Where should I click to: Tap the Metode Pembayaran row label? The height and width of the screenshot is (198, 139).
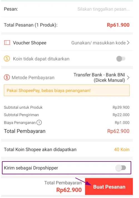pos(33,78)
